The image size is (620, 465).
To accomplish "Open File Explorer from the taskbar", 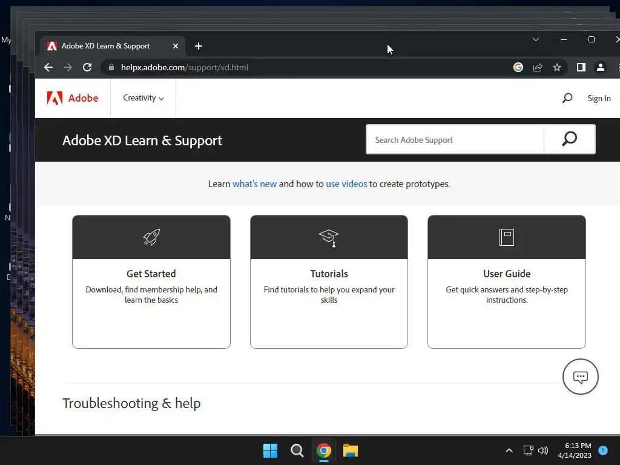I will (x=351, y=450).
